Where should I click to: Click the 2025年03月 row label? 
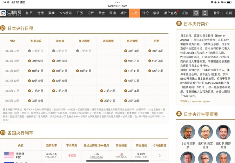pos(12,101)
